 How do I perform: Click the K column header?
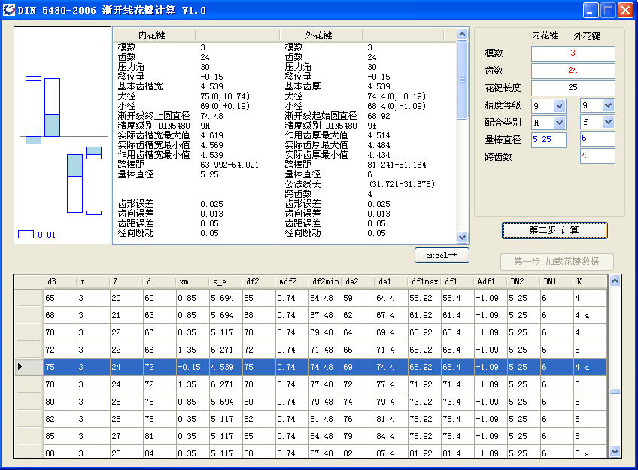coord(590,281)
